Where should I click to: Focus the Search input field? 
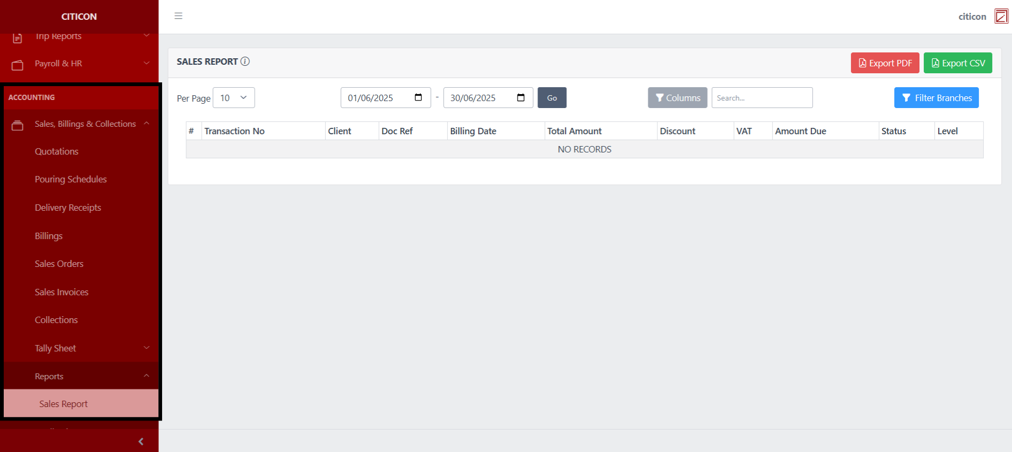762,98
